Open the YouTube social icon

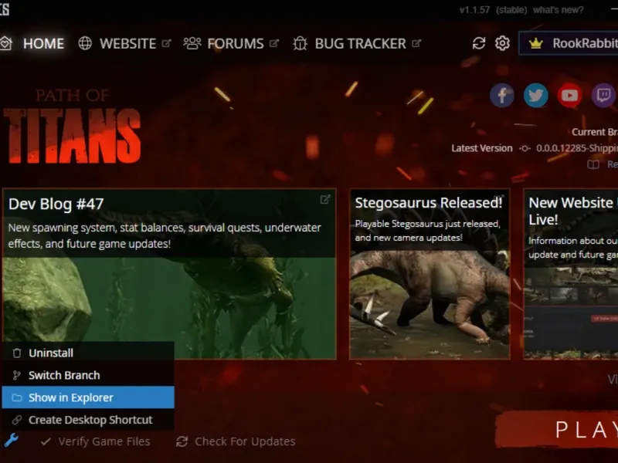569,95
